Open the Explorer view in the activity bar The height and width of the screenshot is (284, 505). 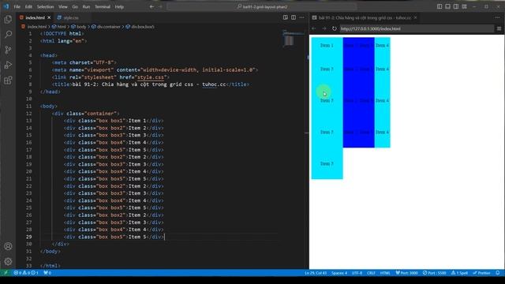point(8,19)
